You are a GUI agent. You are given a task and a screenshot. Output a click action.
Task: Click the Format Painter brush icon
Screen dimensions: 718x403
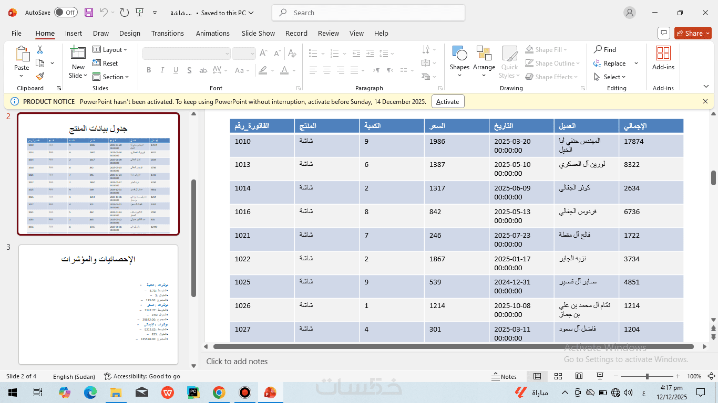[40, 77]
